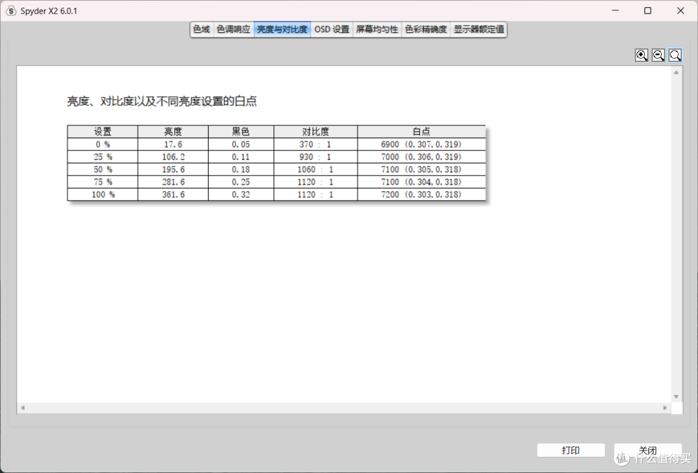Screen dimensions: 698x473
Task: Open the 色调响应 tab
Action: pos(233,30)
